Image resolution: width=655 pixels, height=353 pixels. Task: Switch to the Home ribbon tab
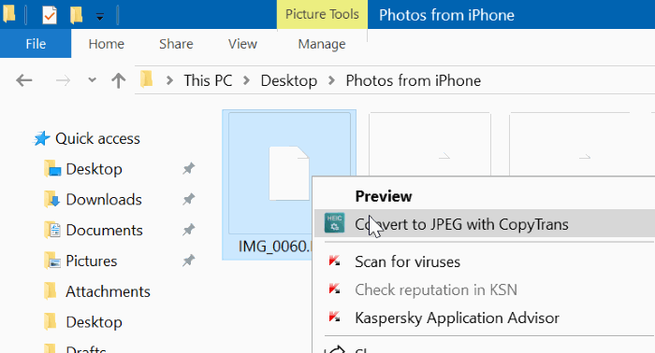106,43
